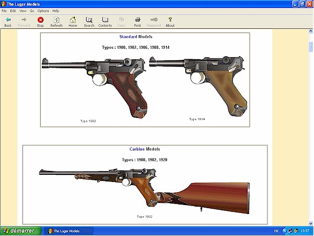
Task: Minimize The Luger Models window
Action: coord(295,4)
